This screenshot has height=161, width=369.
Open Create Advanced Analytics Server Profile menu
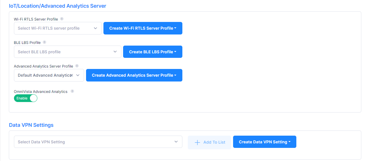134,75
